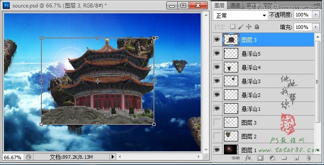The width and height of the screenshot is (324, 165).
Task: Click the canvas horizontal scrollbar right arrow
Action: [x=198, y=157]
